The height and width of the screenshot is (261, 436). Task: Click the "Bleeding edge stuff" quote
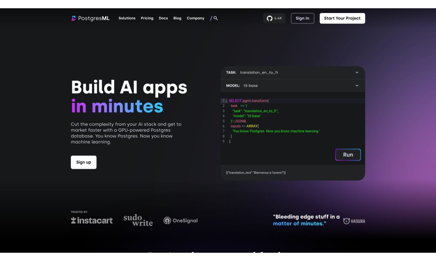306,220
